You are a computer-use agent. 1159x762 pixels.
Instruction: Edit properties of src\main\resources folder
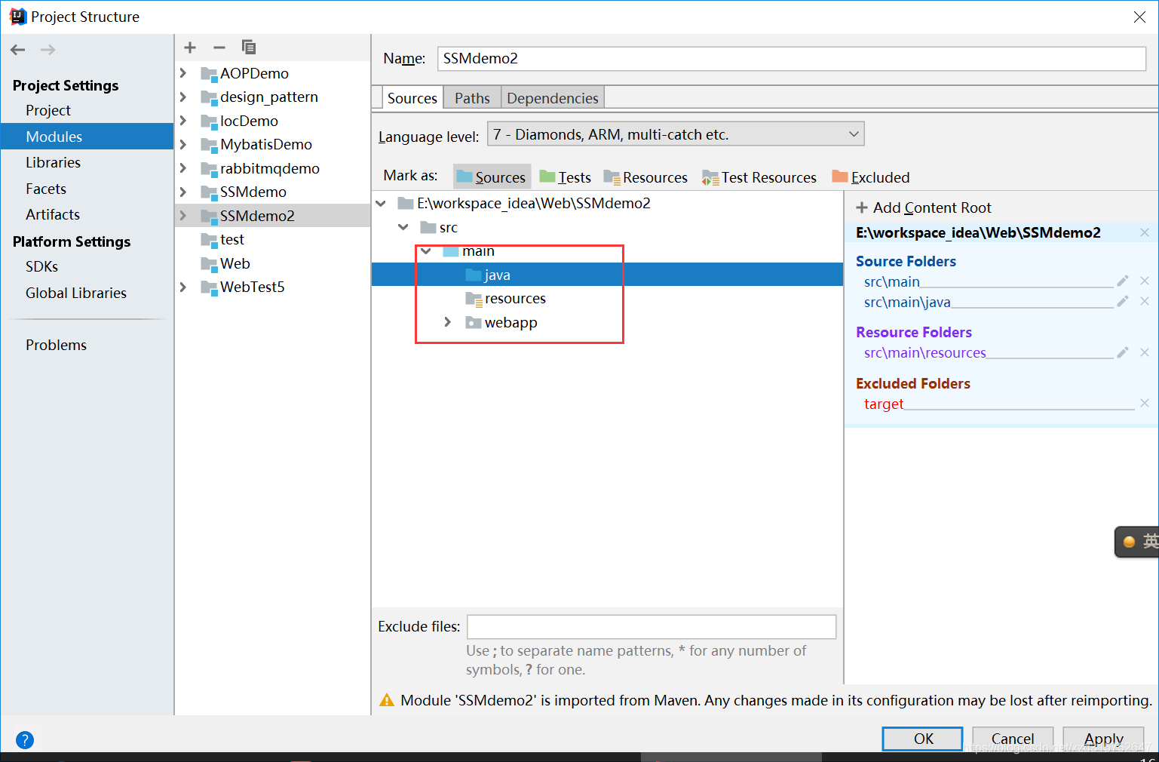pos(1123,352)
